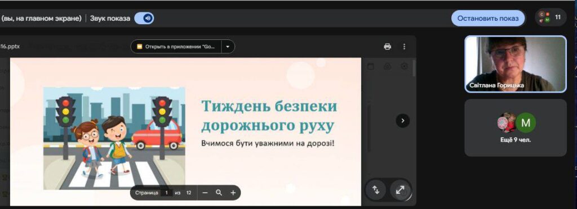The width and height of the screenshot is (577, 209).
Task: Click the zoom out minus icon
Action: pyautogui.click(x=205, y=193)
